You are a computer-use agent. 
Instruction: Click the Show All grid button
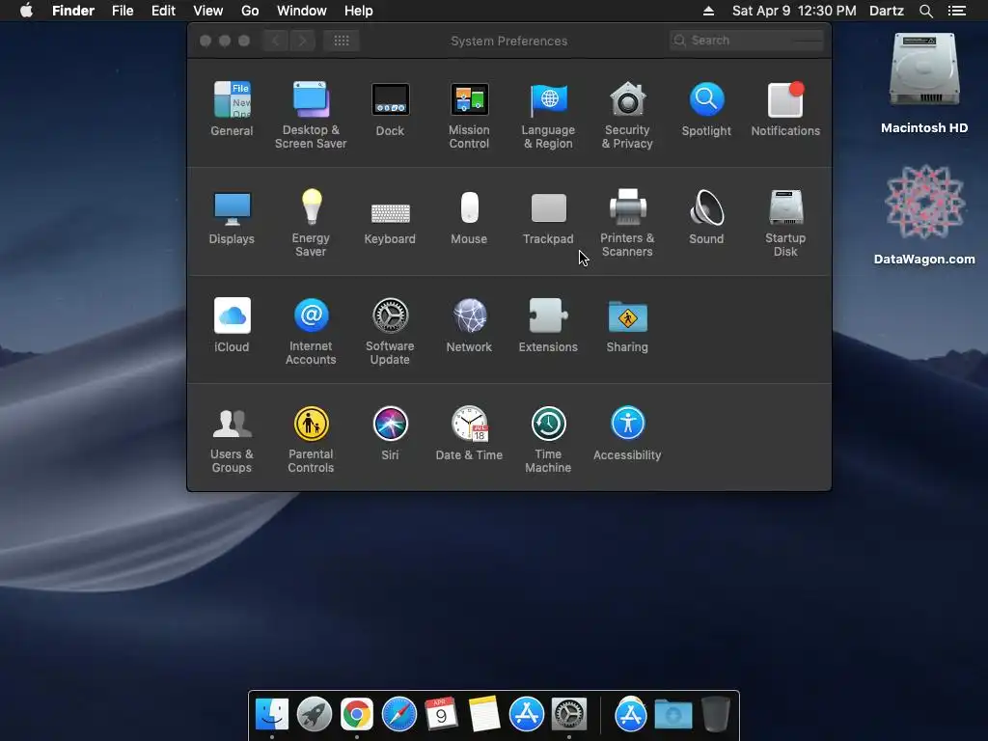point(342,41)
